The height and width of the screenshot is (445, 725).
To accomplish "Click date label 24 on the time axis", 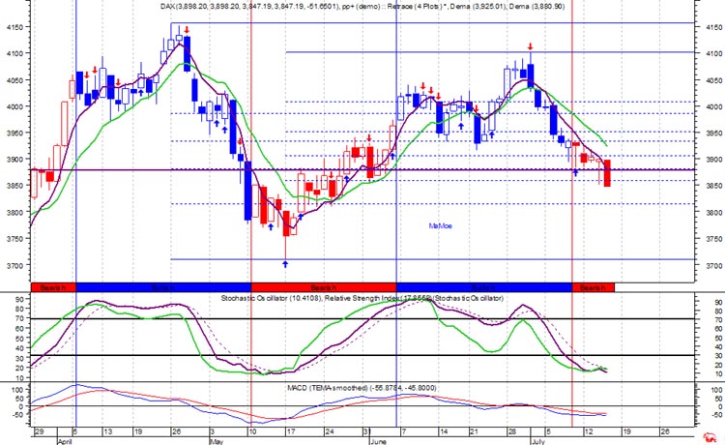I will point(330,432).
